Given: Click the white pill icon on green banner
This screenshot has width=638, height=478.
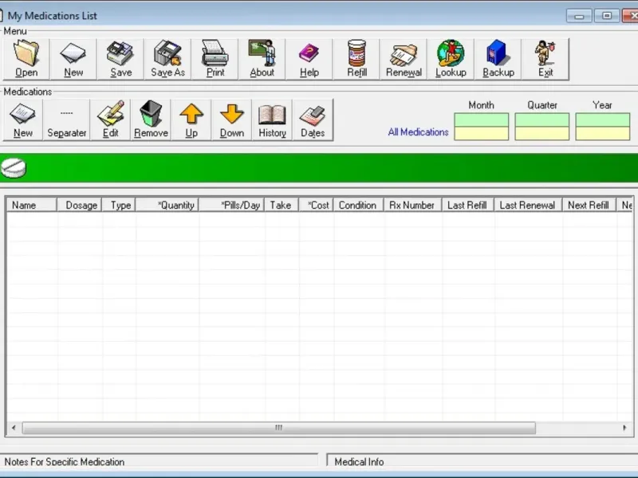Looking at the screenshot, I should point(14,168).
